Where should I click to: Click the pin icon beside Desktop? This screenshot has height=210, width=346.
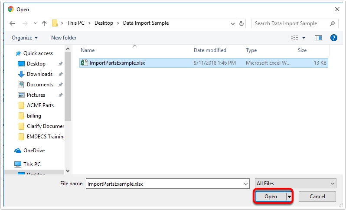tap(60, 64)
